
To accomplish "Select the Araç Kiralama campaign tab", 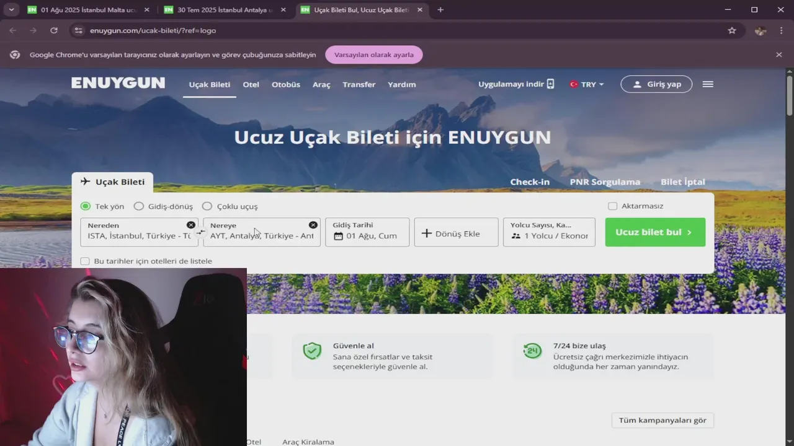I will tap(308, 442).
